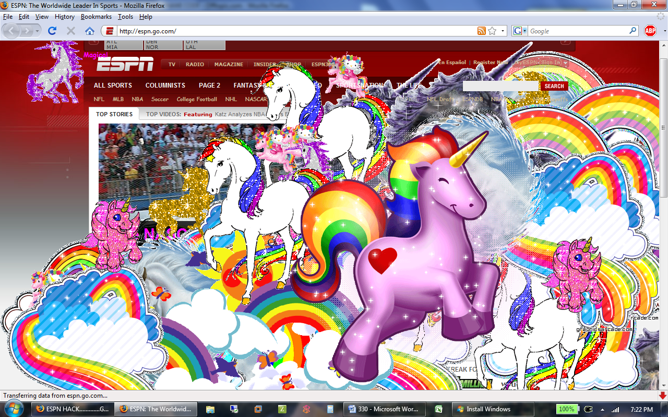Open Calculator from the taskbar

click(330, 409)
